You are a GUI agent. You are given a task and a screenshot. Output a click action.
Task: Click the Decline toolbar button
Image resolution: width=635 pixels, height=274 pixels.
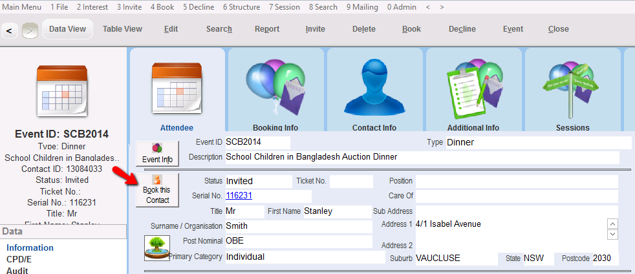(x=462, y=29)
